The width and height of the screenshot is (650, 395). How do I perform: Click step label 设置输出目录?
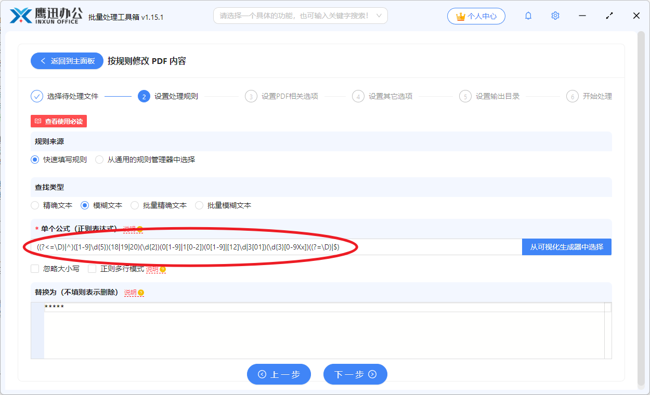point(498,96)
